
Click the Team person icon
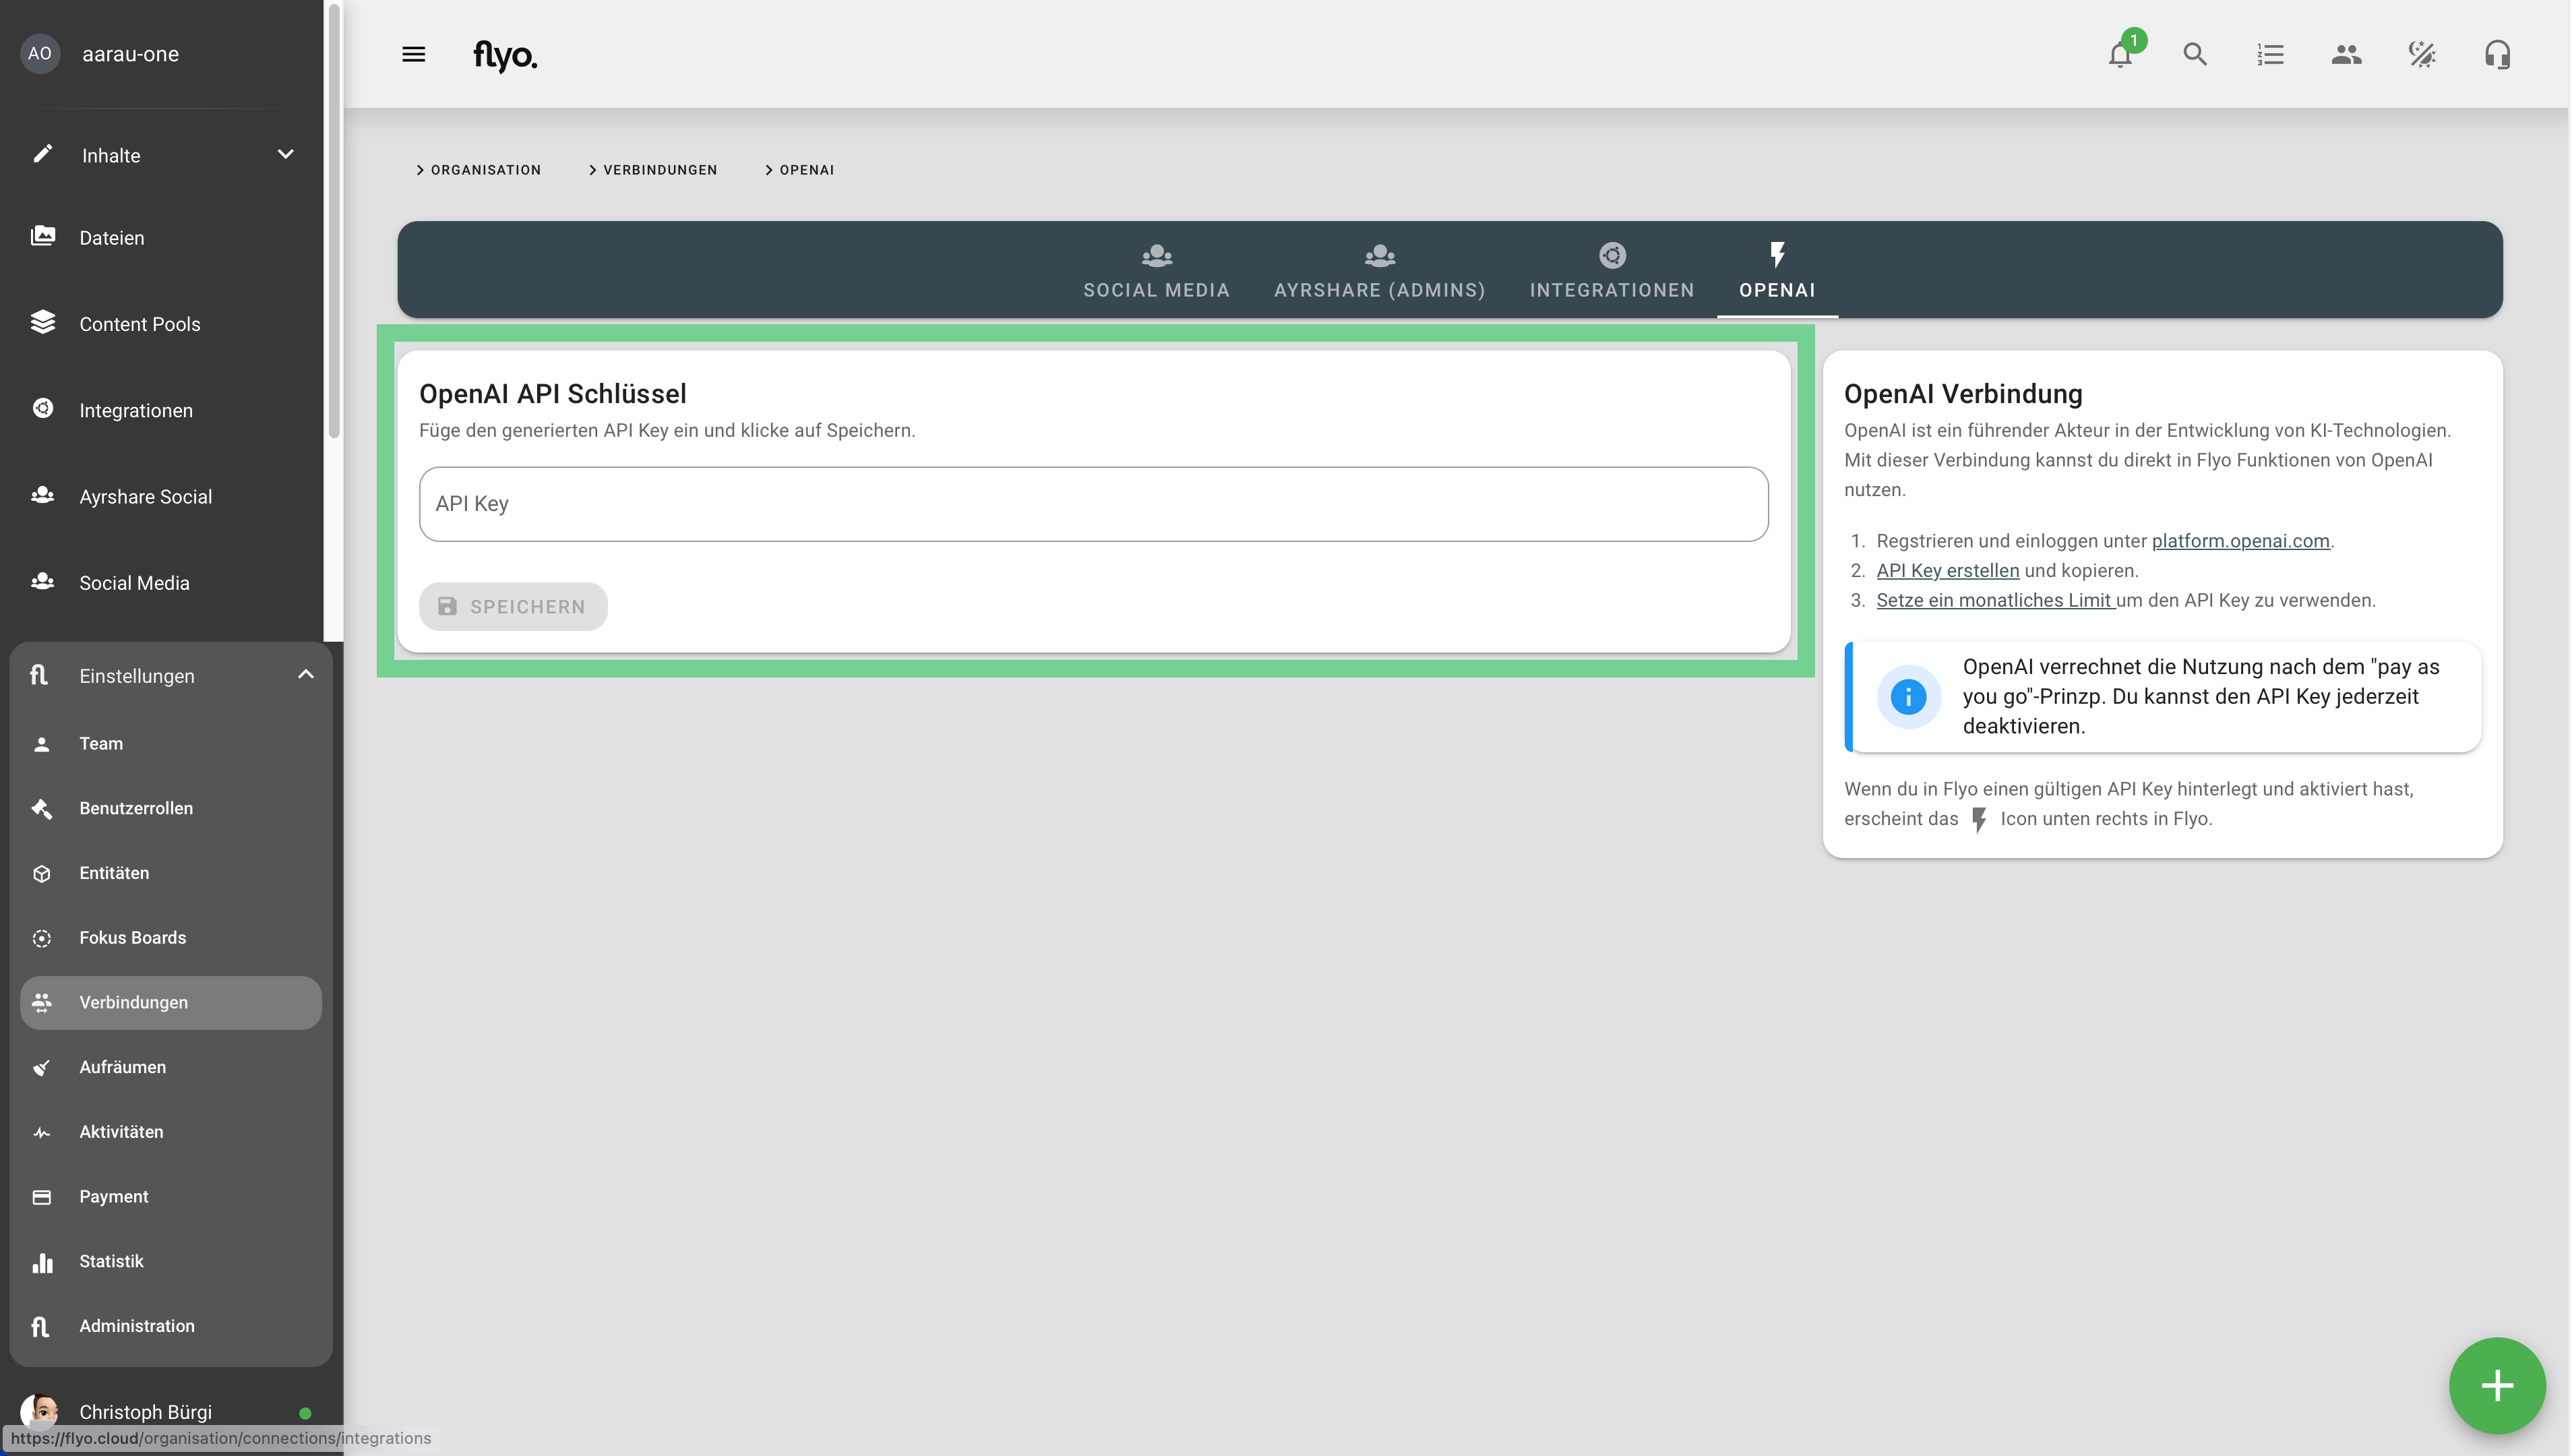(x=42, y=744)
